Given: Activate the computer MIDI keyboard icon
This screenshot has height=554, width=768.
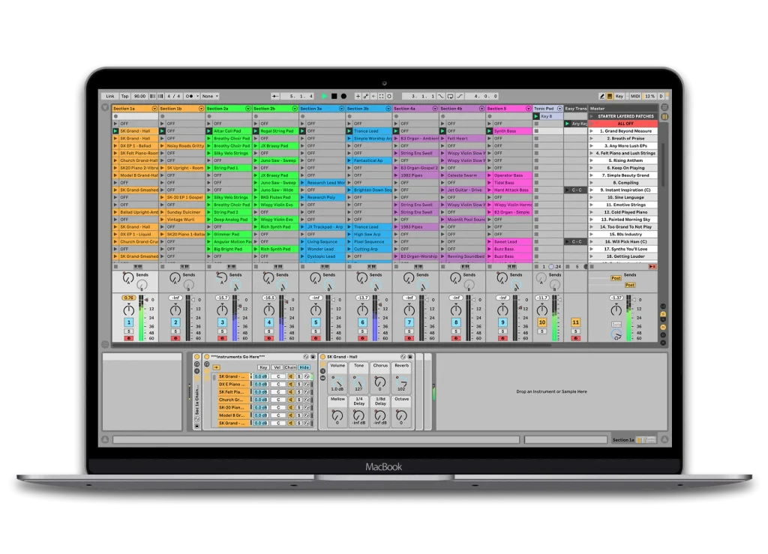Looking at the screenshot, I should click(x=610, y=96).
